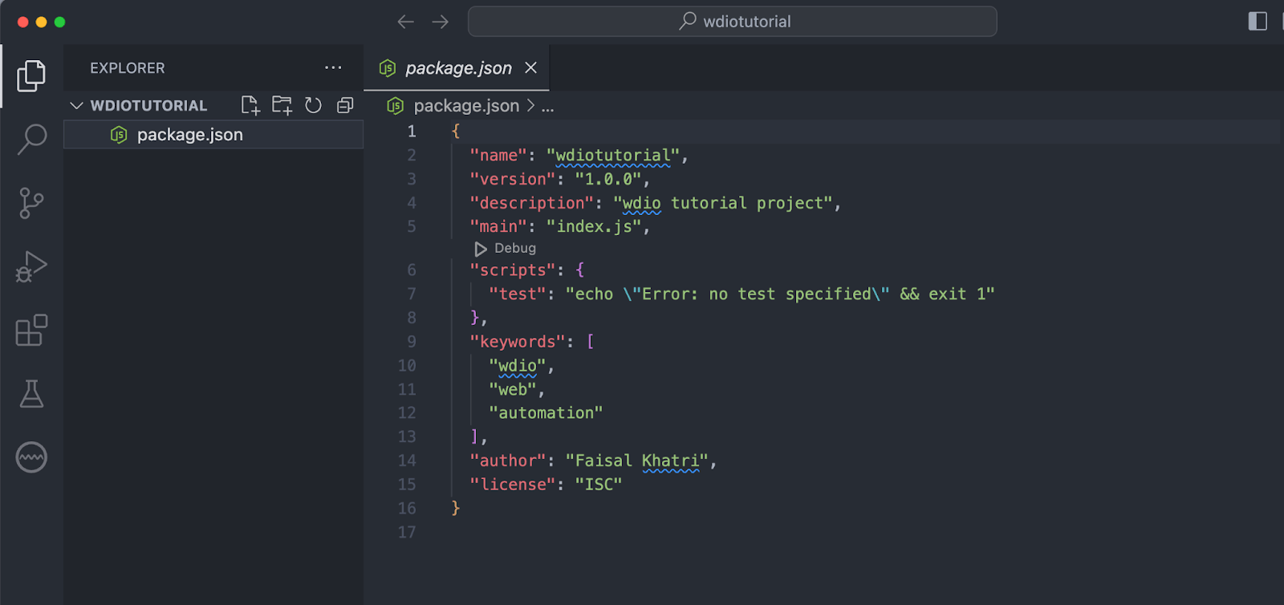1284x605 pixels.
Task: Click the "index.js" main value
Action: [x=594, y=226]
